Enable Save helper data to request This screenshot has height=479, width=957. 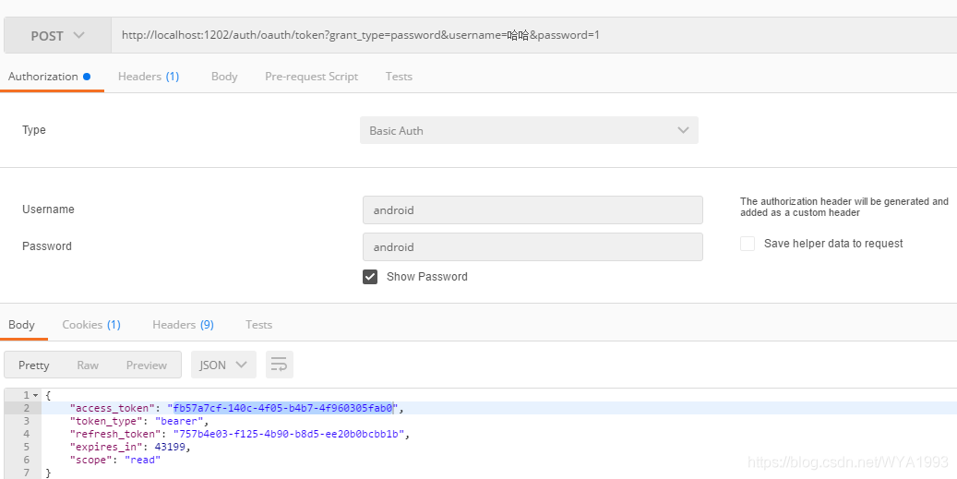748,244
